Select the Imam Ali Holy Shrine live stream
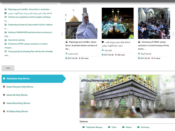This screenshot has height=131, width=175. (x=17, y=95)
